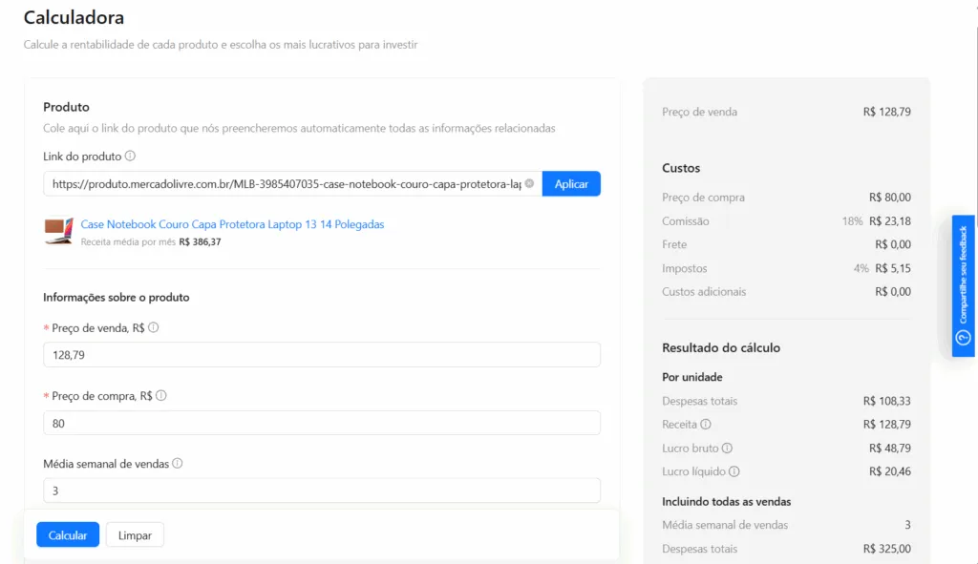Select the Preço de compra input field
The width and height of the screenshot is (978, 564).
point(322,422)
